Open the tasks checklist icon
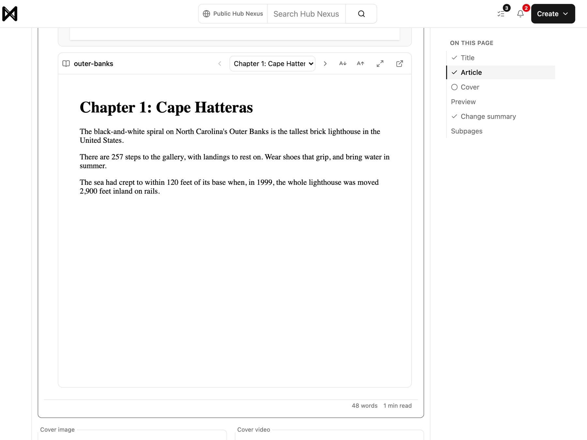 501,14
